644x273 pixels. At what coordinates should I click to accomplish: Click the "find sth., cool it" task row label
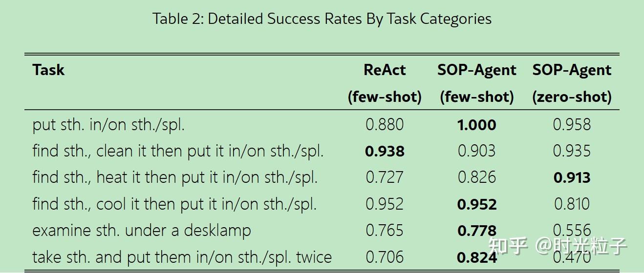pos(174,204)
